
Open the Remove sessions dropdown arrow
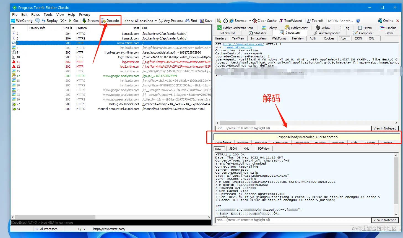(x=66, y=21)
